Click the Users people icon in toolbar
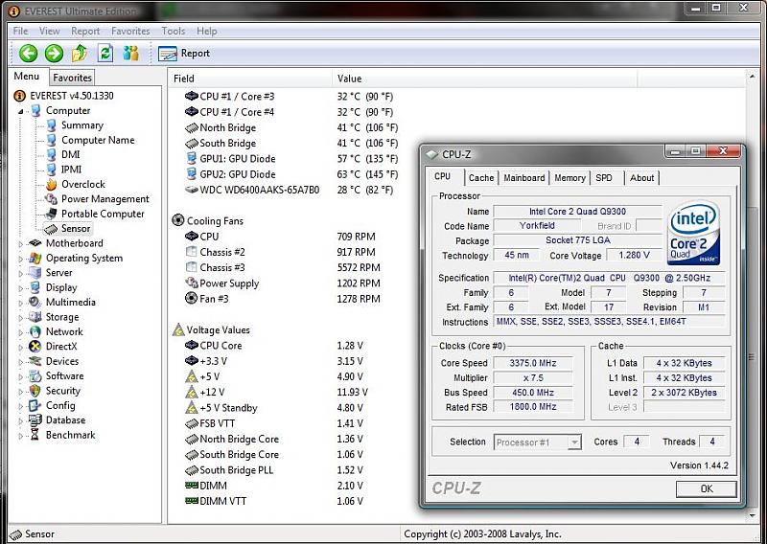The height and width of the screenshot is (544, 767). [130, 54]
